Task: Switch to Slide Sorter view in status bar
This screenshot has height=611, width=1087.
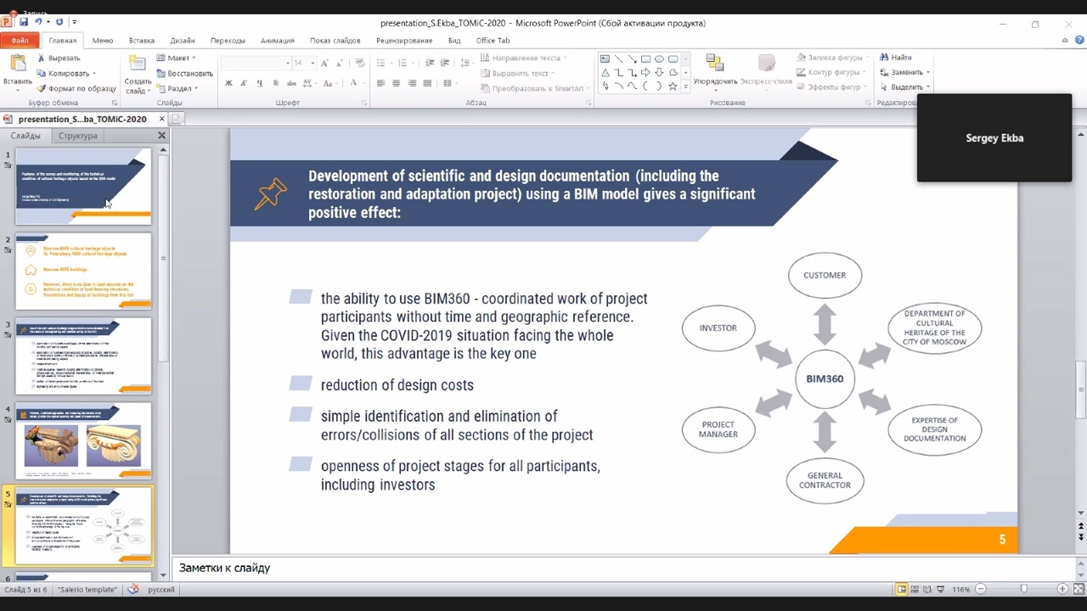Action: [x=915, y=589]
